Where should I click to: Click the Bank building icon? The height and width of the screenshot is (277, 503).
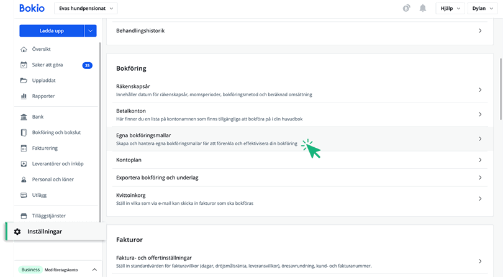[x=24, y=117]
